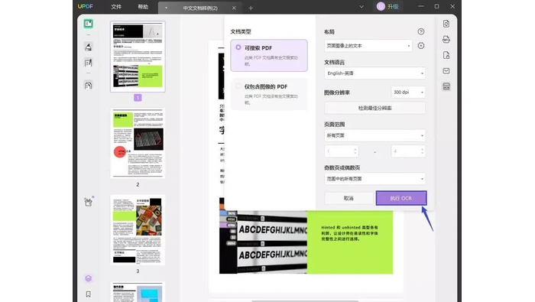The height and width of the screenshot is (302, 535).
Task: Click the 图像分辨率 label
Action: pyautogui.click(x=337, y=93)
